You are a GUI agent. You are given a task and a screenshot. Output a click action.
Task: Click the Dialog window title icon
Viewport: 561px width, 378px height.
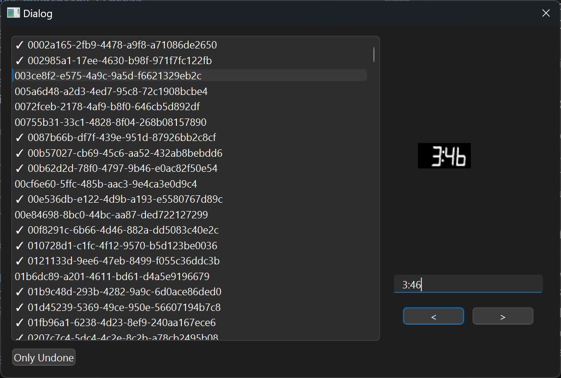pyautogui.click(x=14, y=13)
